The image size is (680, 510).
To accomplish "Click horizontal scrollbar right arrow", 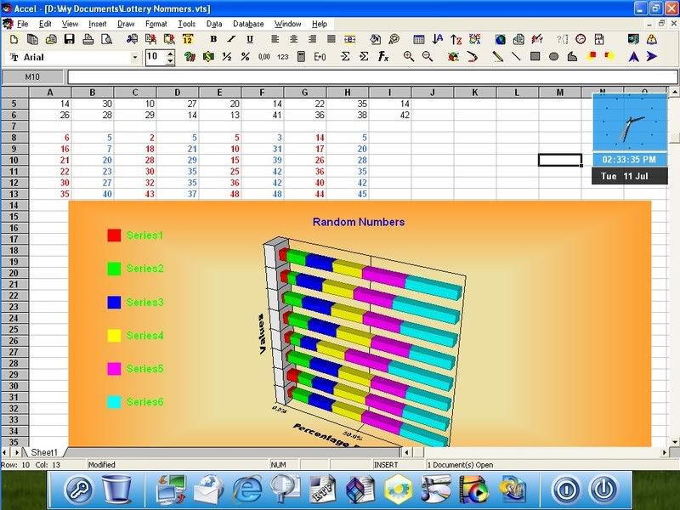I will click(x=665, y=452).
